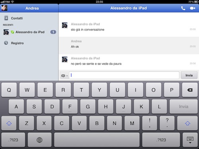Viewport: 199px width, 149px height.
Task: Switch keyboard language with the globe key
Action: pos(39,140)
